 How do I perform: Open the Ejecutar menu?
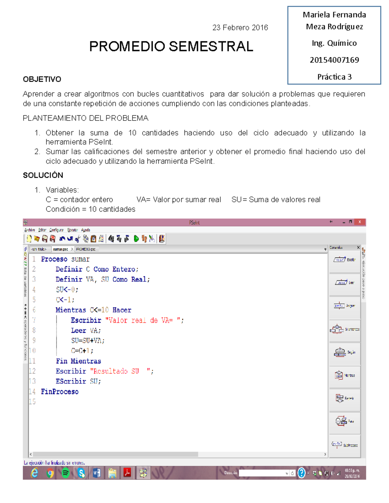(x=73, y=230)
